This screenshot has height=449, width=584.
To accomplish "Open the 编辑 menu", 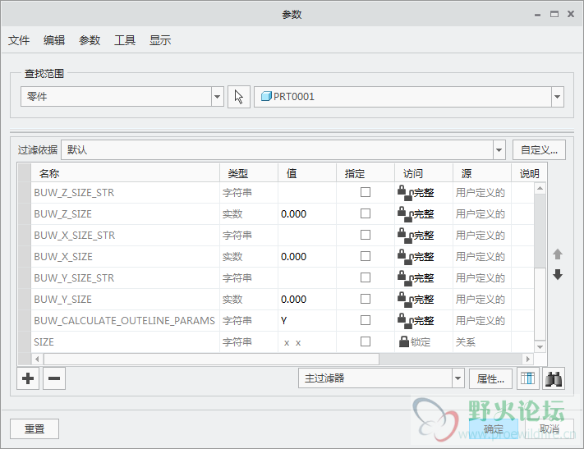I will click(x=54, y=40).
